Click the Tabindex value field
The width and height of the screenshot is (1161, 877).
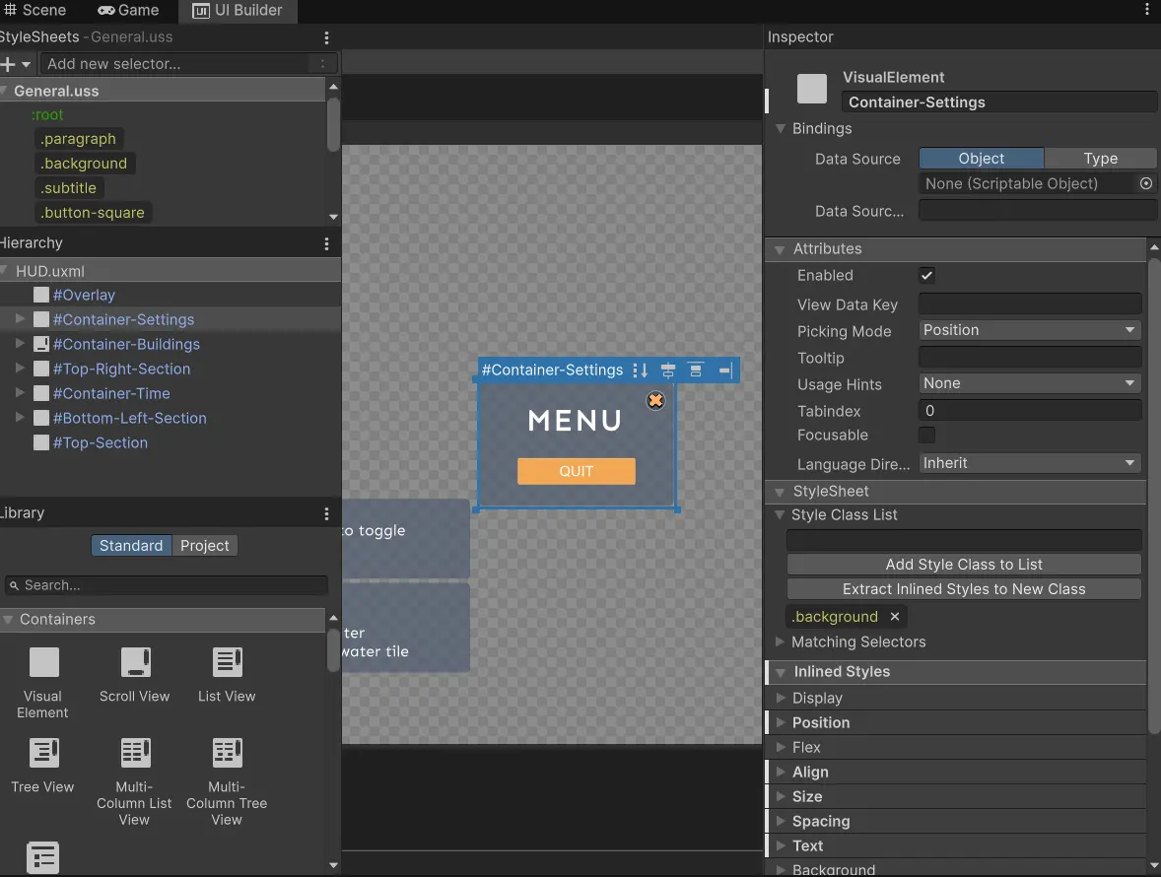coord(1029,411)
